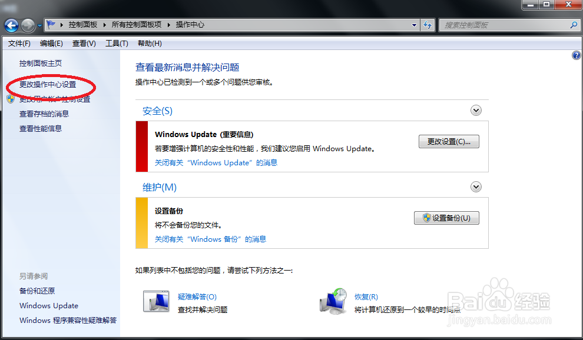The width and height of the screenshot is (583, 340).
Task: Maximize the Action Center window
Action: (x=546, y=5)
